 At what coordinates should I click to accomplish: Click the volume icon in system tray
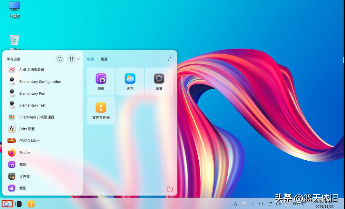[278, 204]
